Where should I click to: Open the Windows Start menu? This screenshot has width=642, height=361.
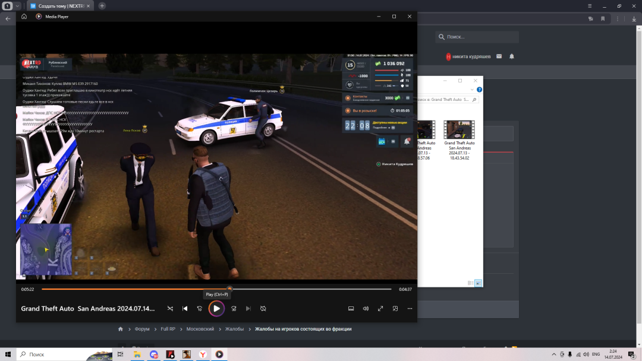[x=8, y=354]
